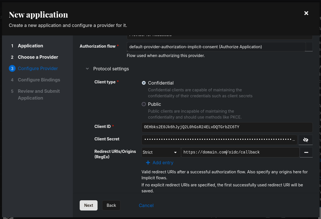Select the Confidential client type
Image resolution: width=321 pixels, height=219 pixels.
[x=144, y=83]
